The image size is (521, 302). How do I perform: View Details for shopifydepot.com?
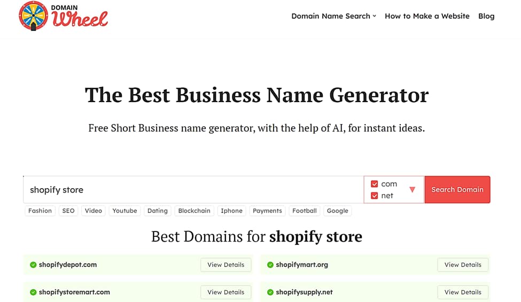click(225, 265)
